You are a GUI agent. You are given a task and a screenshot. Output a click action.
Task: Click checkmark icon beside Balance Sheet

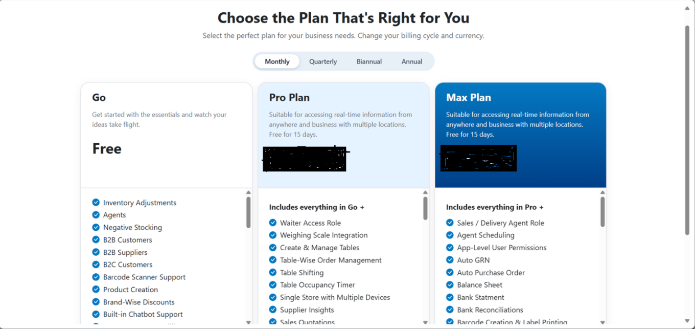click(x=450, y=284)
